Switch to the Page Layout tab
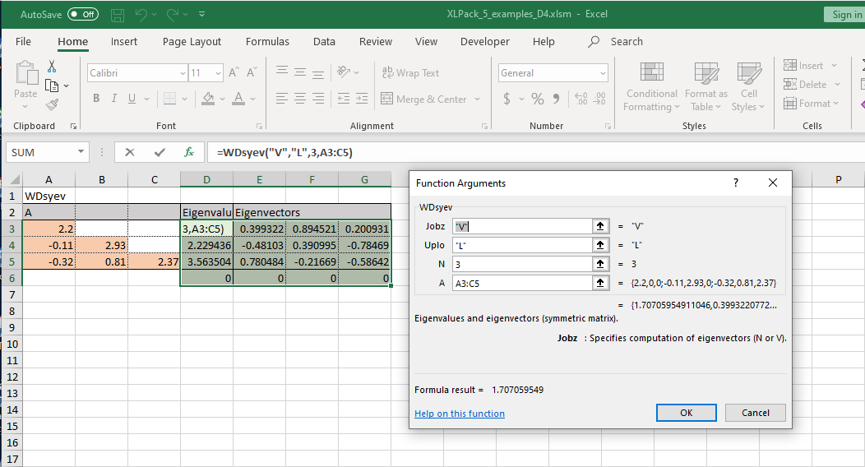This screenshot has height=467, width=865. [x=192, y=41]
